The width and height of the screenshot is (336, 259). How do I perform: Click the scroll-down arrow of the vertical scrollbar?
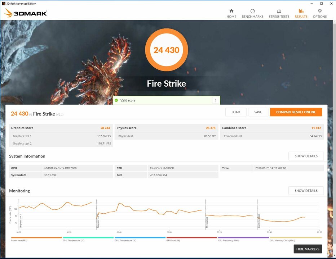pyautogui.click(x=334, y=256)
